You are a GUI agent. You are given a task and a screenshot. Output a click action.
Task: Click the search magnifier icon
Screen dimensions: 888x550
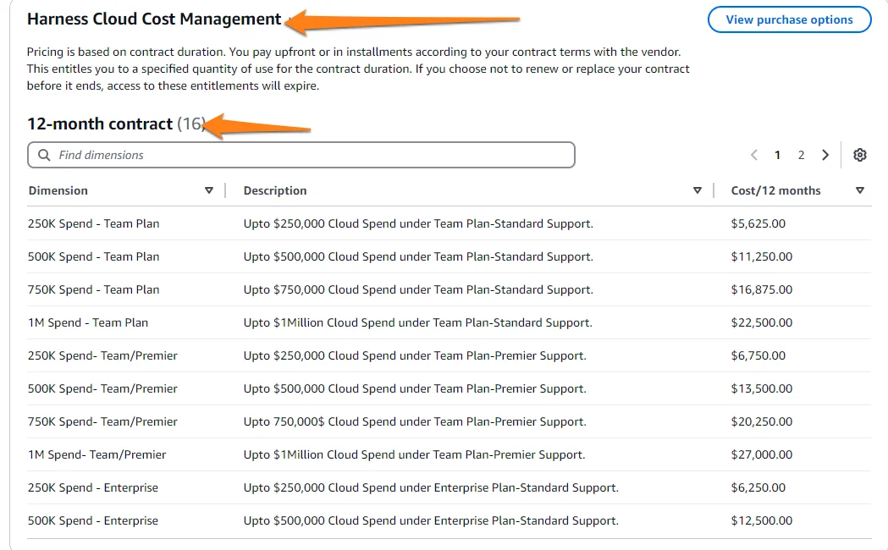tap(44, 155)
